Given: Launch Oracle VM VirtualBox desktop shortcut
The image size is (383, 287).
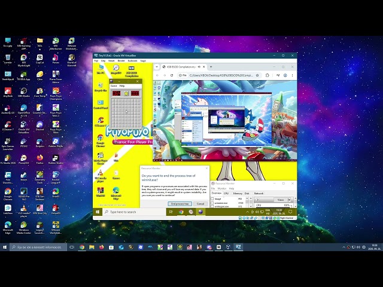Looking at the screenshot, I should click(24, 127).
